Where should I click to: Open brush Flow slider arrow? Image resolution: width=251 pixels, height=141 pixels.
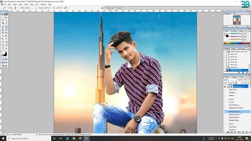(x=62, y=8)
